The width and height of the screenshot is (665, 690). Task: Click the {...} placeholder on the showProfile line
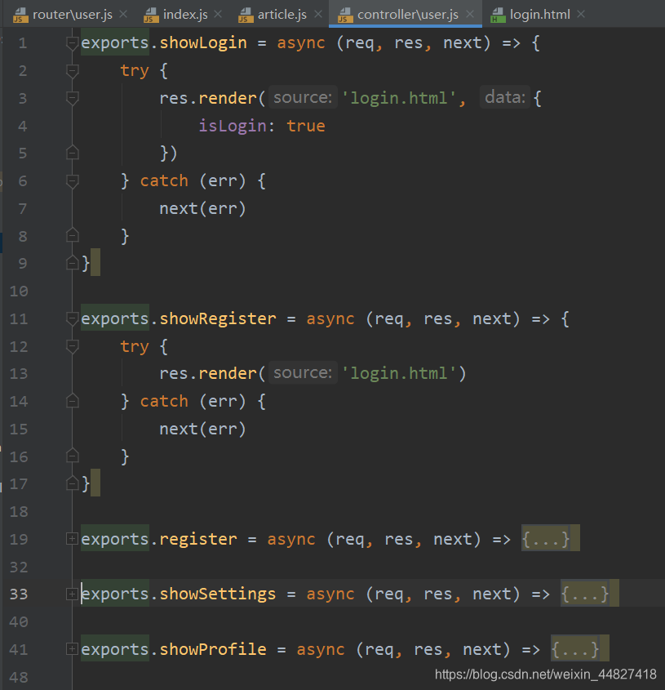click(x=575, y=649)
